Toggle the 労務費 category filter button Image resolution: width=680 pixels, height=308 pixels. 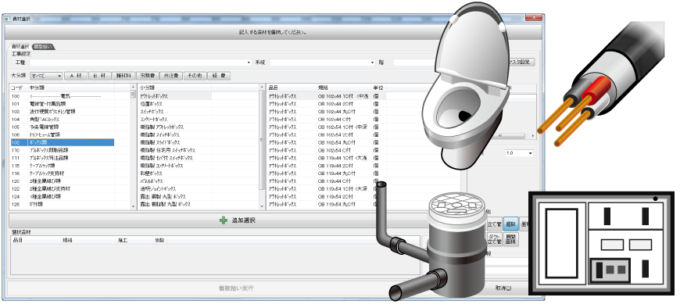[148, 76]
